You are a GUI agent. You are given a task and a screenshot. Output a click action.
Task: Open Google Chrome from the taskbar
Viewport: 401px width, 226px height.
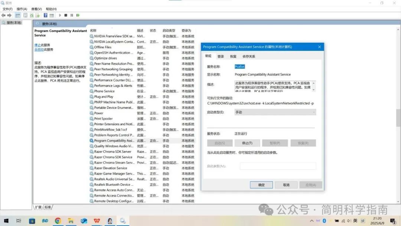(x=58, y=221)
